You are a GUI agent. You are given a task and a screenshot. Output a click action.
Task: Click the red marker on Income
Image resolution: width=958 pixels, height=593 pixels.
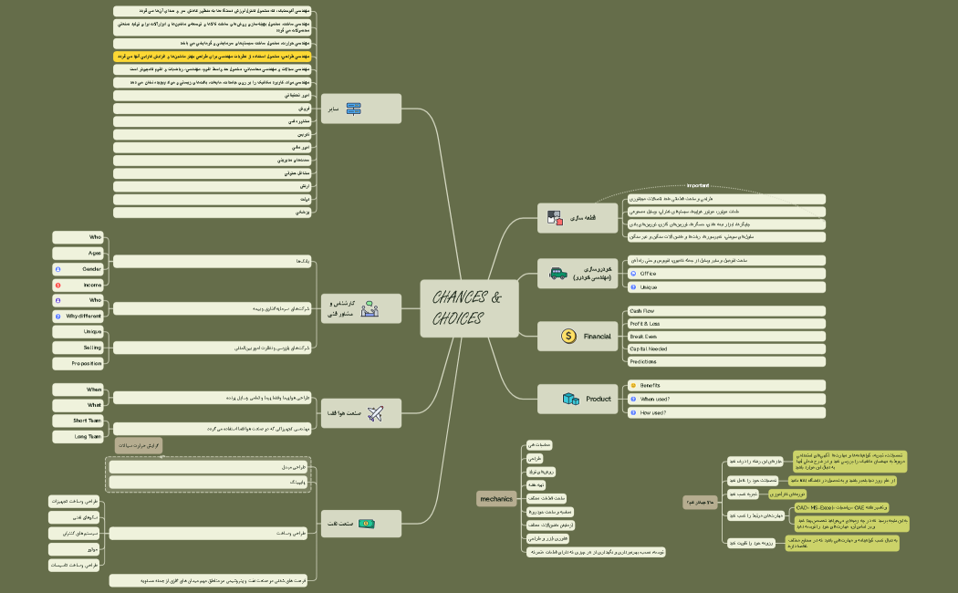[x=58, y=285]
